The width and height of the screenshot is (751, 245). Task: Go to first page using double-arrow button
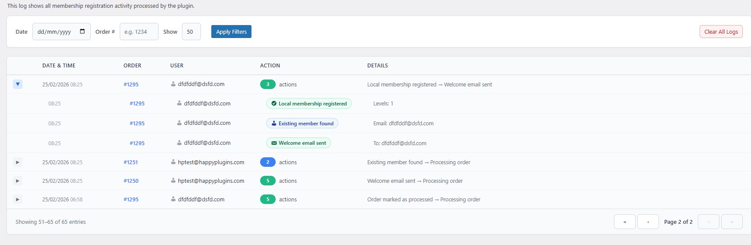(x=624, y=222)
